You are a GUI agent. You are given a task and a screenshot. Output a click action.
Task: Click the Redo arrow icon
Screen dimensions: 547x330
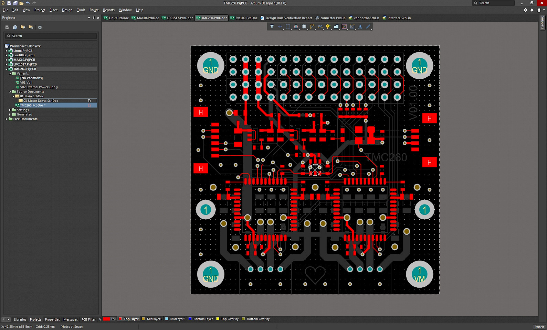tap(34, 3)
